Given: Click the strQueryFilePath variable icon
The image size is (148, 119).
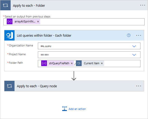Looking at the screenshot, I should pos(44,63).
